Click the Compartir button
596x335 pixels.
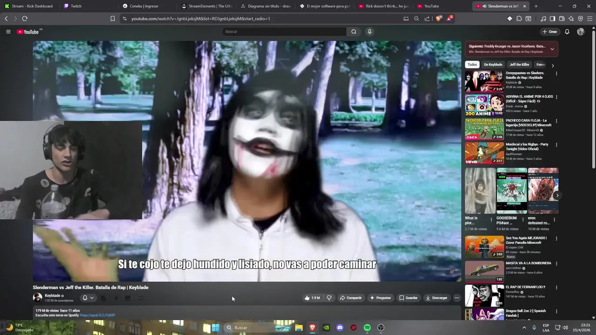pos(351,298)
